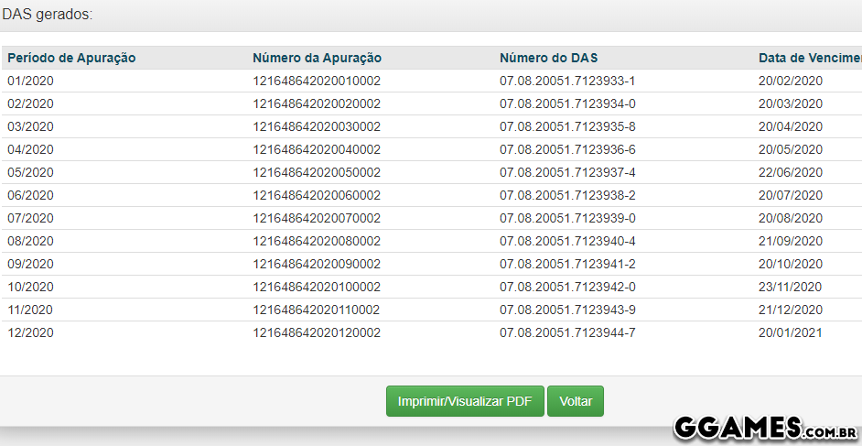Click the due date 22/06/2020
Viewport: 862px width, 446px height.
(791, 172)
